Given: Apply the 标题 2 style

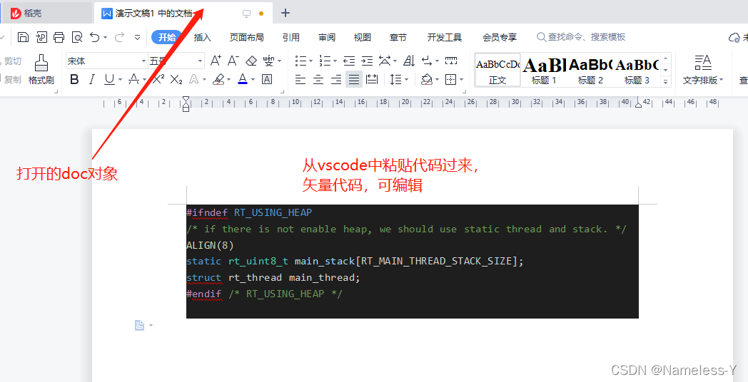Looking at the screenshot, I should (590, 70).
